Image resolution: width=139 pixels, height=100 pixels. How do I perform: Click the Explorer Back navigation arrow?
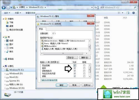pos(4,7)
